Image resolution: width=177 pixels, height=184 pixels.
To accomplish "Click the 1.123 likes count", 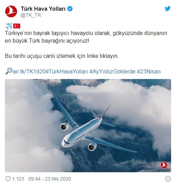I will coord(18,179).
